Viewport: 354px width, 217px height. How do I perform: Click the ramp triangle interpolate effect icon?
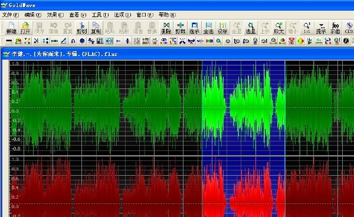pyautogui.click(x=64, y=41)
